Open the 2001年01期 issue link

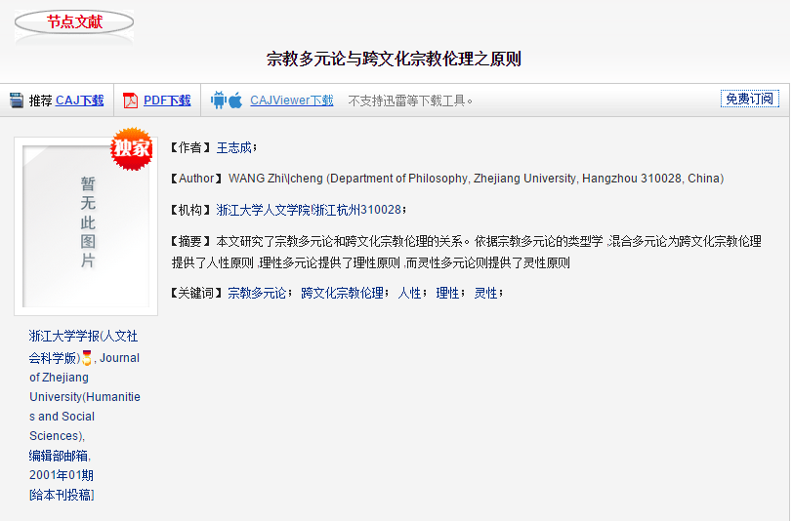point(62,475)
